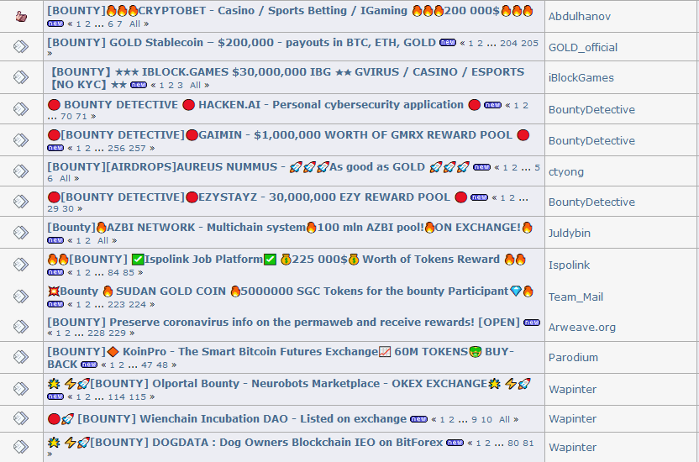Screen dimensions: 699x462
Task: Click topic icon beside KoinPro thread
Action: pos(21,357)
